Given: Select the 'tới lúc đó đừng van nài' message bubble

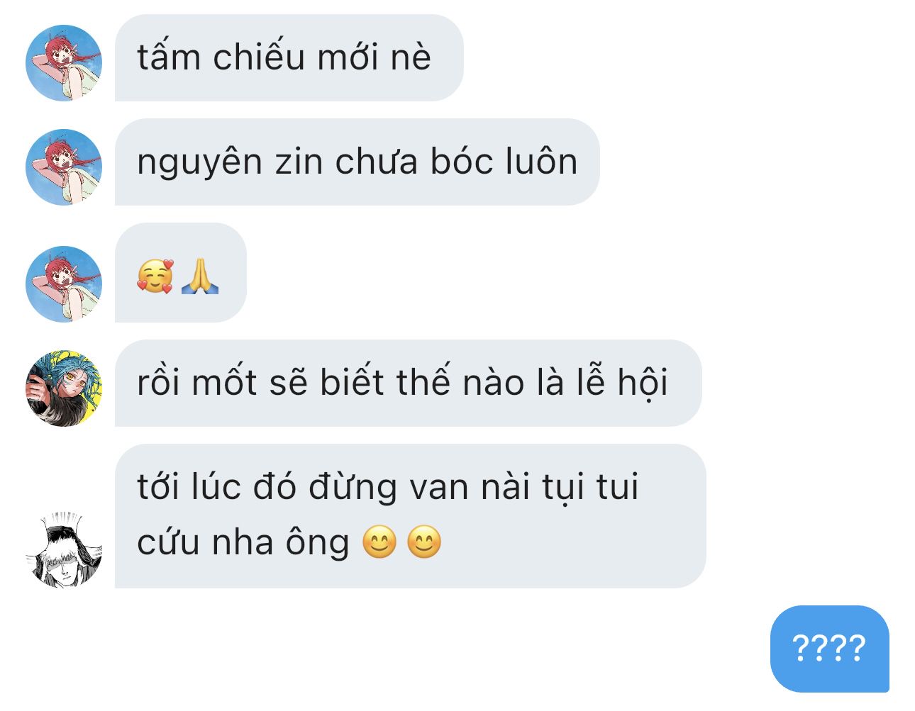Looking at the screenshot, I should [410, 516].
